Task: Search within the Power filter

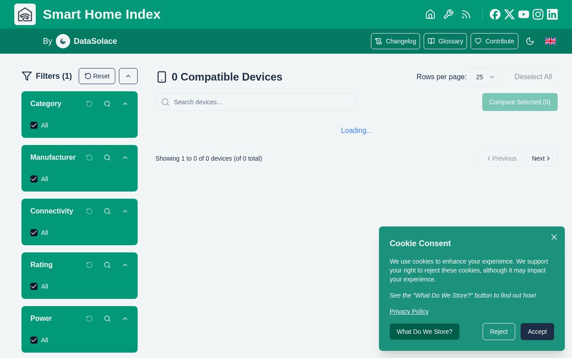Action: [107, 319]
